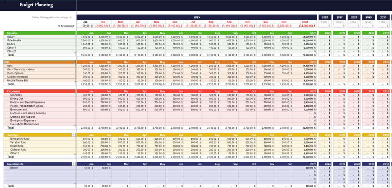This screenshot has height=188, width=392.
Task: Click the Investments section's Total row label
Action: [x=11, y=186]
